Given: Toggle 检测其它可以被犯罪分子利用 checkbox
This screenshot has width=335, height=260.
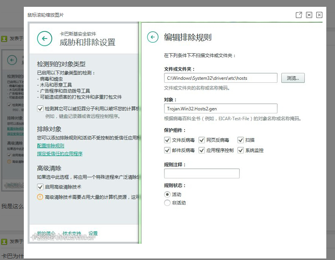Looking at the screenshot, I should click(40, 109).
